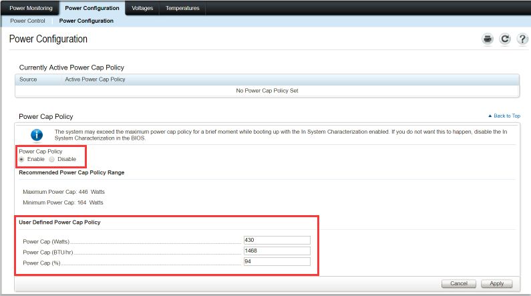
Task: Click the Recommended Power Cap Policy Range heading
Action: pos(71,172)
